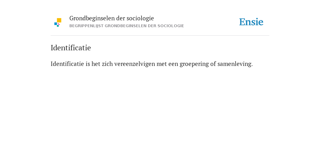The image size is (320, 160).
Task: Open the 'Grondbeginselen der sociologie' title
Action: (112, 18)
